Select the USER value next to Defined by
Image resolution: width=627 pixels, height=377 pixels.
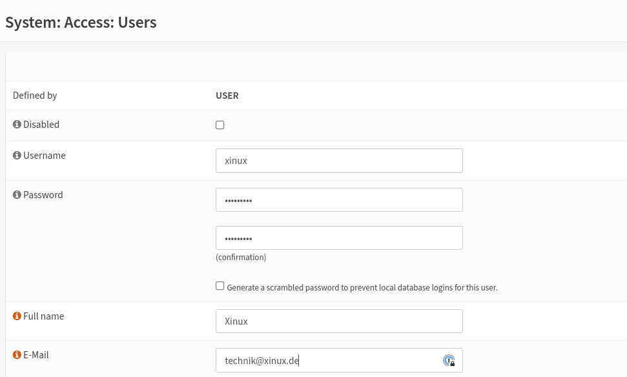[227, 96]
